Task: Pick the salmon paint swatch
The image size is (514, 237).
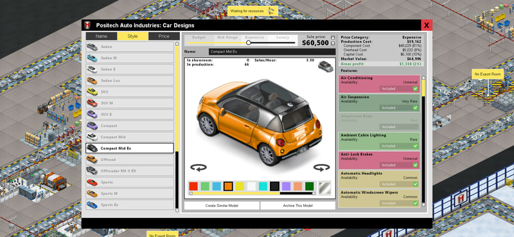Action: [x=297, y=186]
